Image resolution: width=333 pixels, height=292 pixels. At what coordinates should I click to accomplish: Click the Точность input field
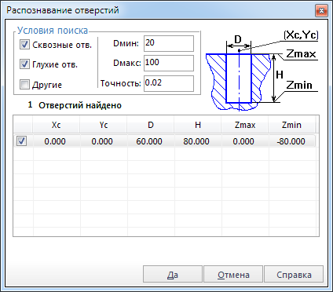pyautogui.click(x=169, y=83)
